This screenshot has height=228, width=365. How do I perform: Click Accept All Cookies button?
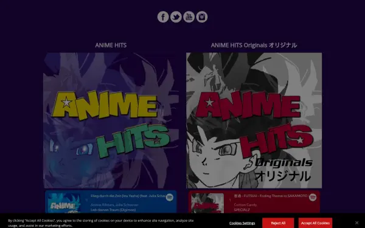click(x=315, y=223)
